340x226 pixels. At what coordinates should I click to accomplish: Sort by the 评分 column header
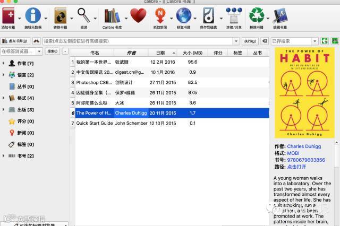pyautogui.click(x=218, y=53)
